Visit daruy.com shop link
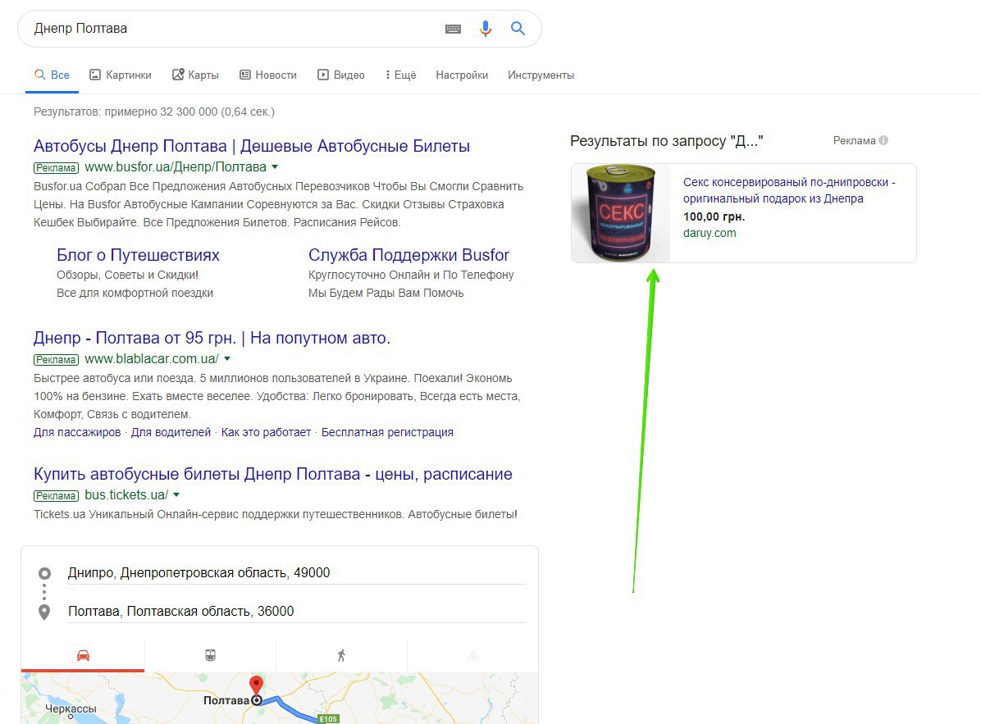Image resolution: width=981 pixels, height=724 pixels. coord(710,233)
